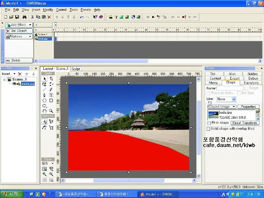The height and width of the screenshot is (198, 264).
Task: Click the Copy icon in toolbar
Action: 38,17
